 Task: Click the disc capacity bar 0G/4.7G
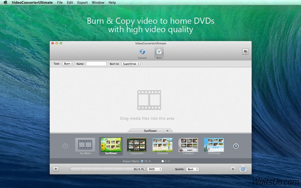108,169
